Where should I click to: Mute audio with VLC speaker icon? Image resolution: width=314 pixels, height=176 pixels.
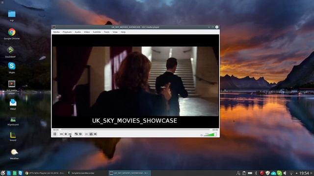(202, 135)
